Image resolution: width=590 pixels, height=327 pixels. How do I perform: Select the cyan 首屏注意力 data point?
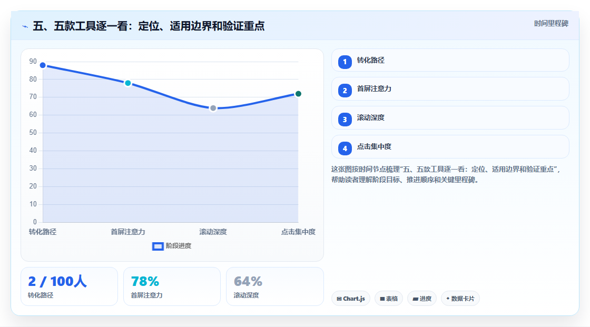tap(128, 83)
